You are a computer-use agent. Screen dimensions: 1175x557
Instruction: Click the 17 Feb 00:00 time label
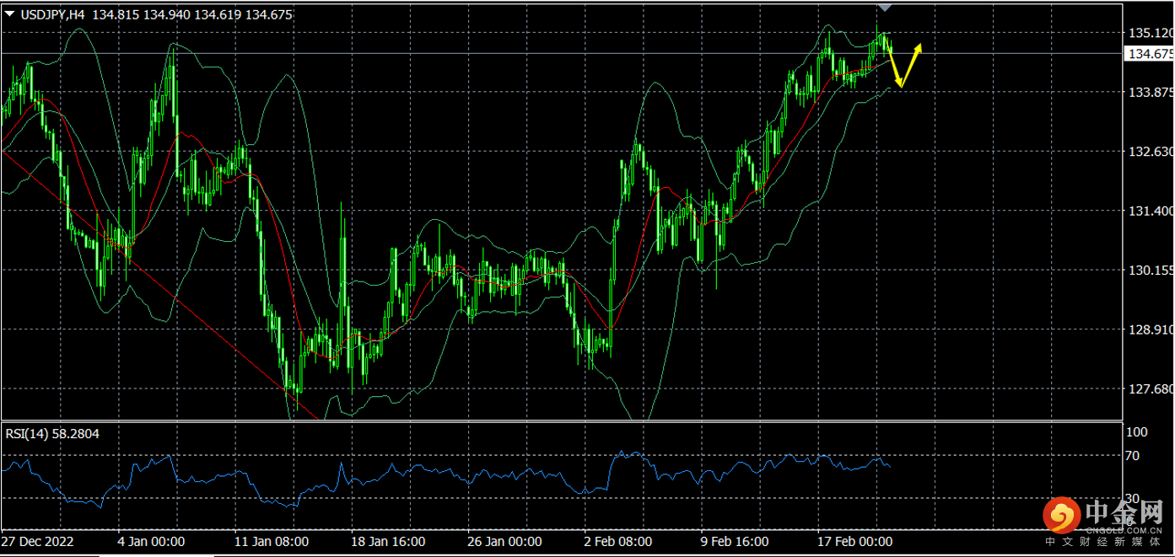tap(853, 541)
